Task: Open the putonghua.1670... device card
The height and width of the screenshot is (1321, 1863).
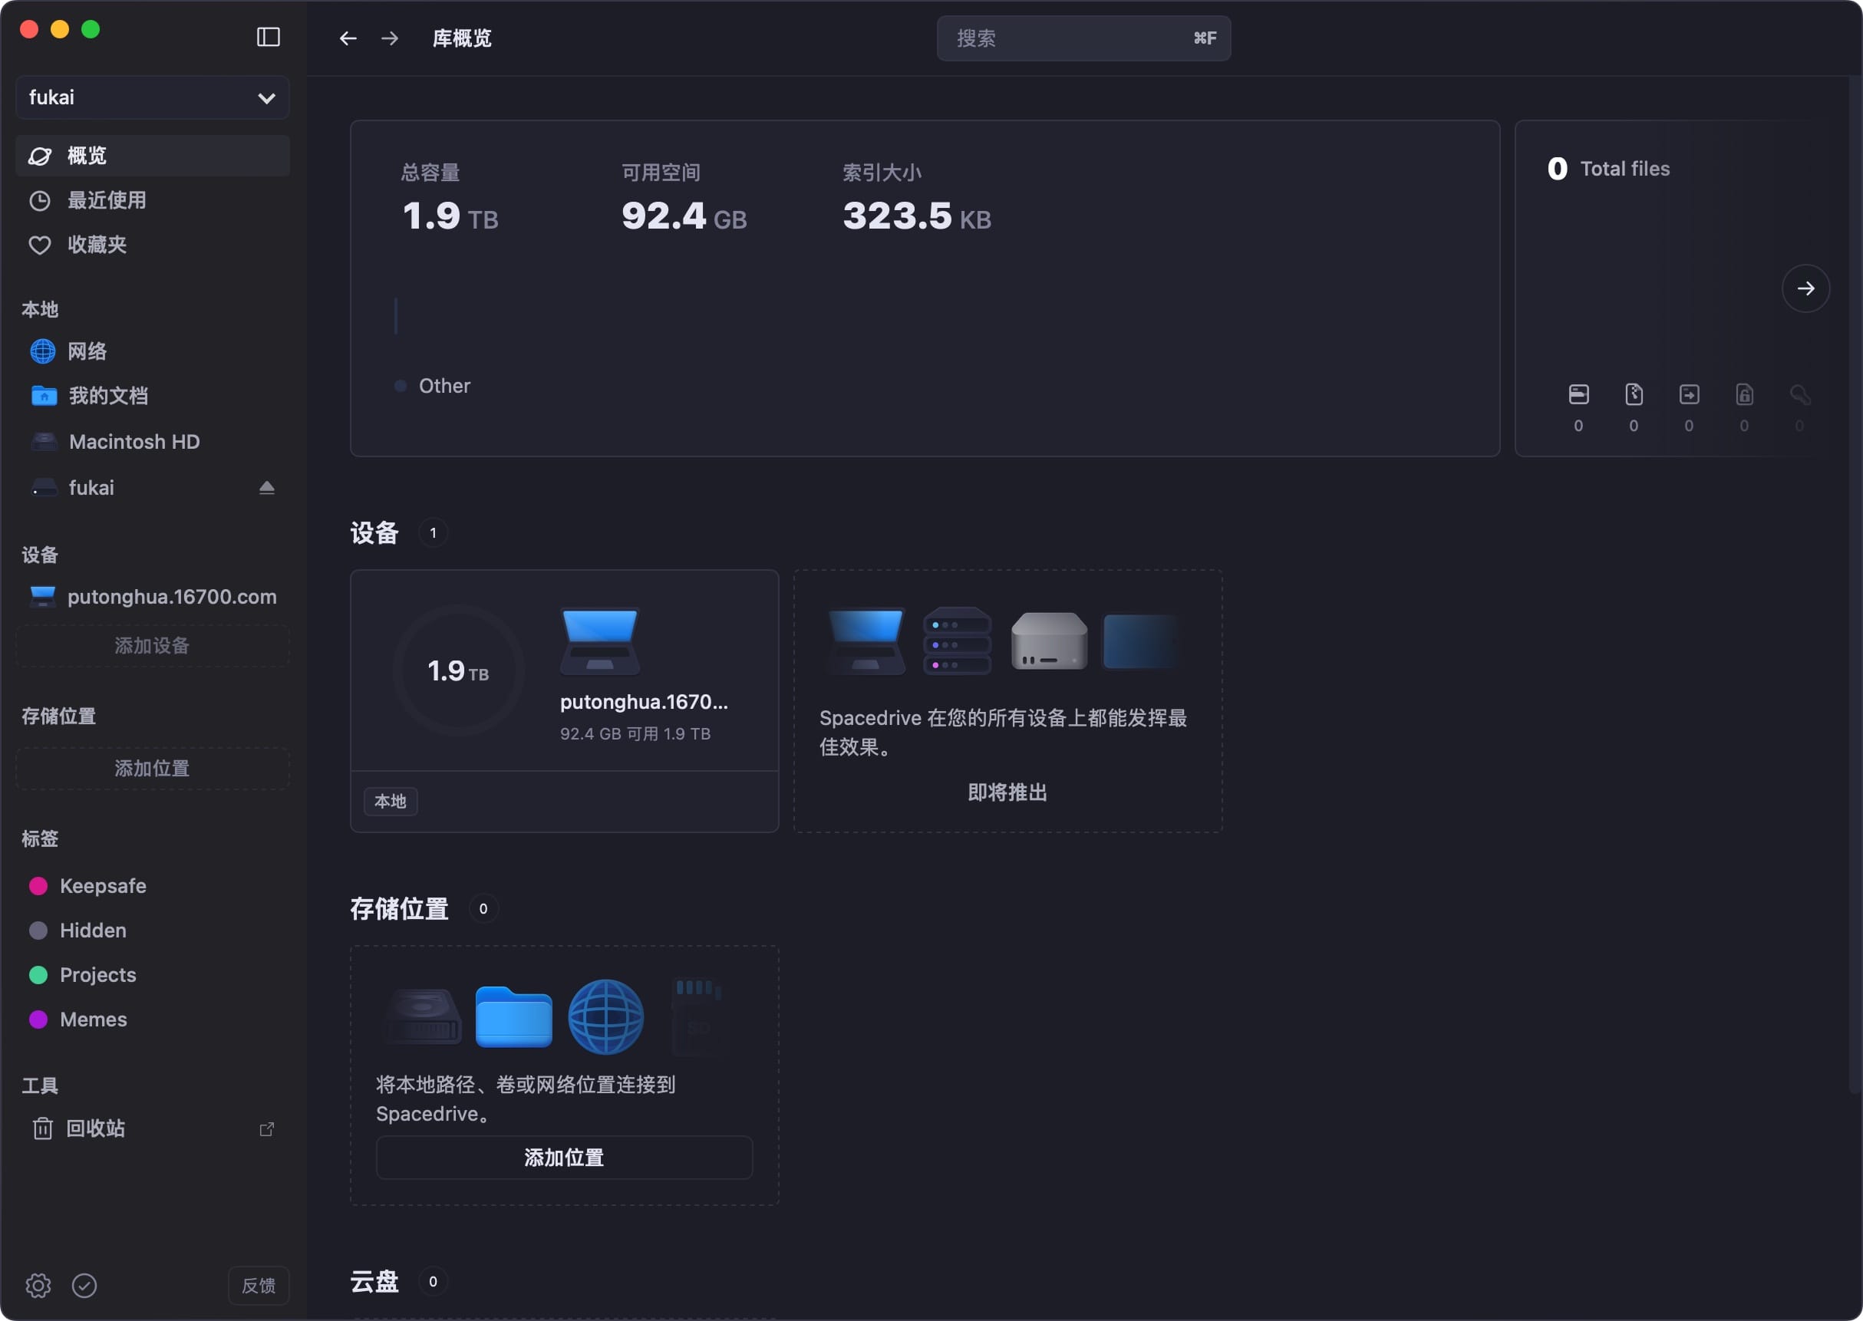Action: pyautogui.click(x=564, y=700)
